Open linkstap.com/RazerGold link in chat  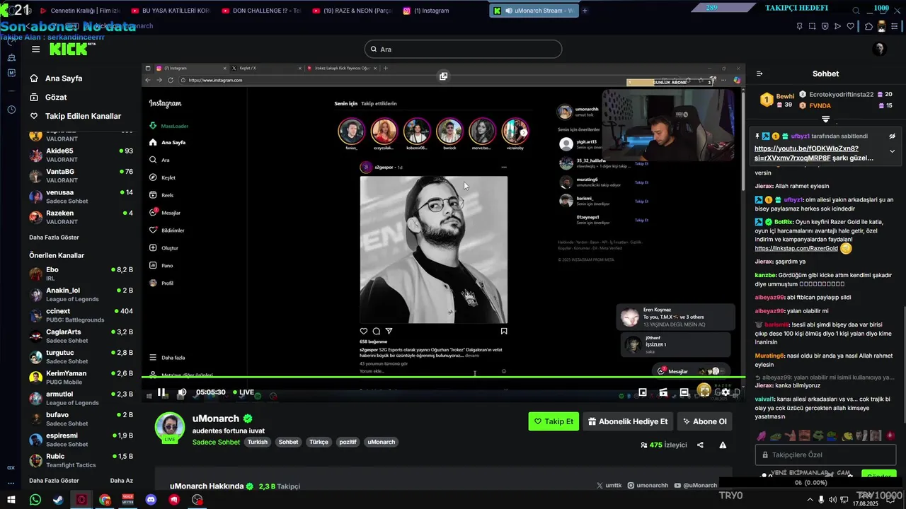pos(796,248)
